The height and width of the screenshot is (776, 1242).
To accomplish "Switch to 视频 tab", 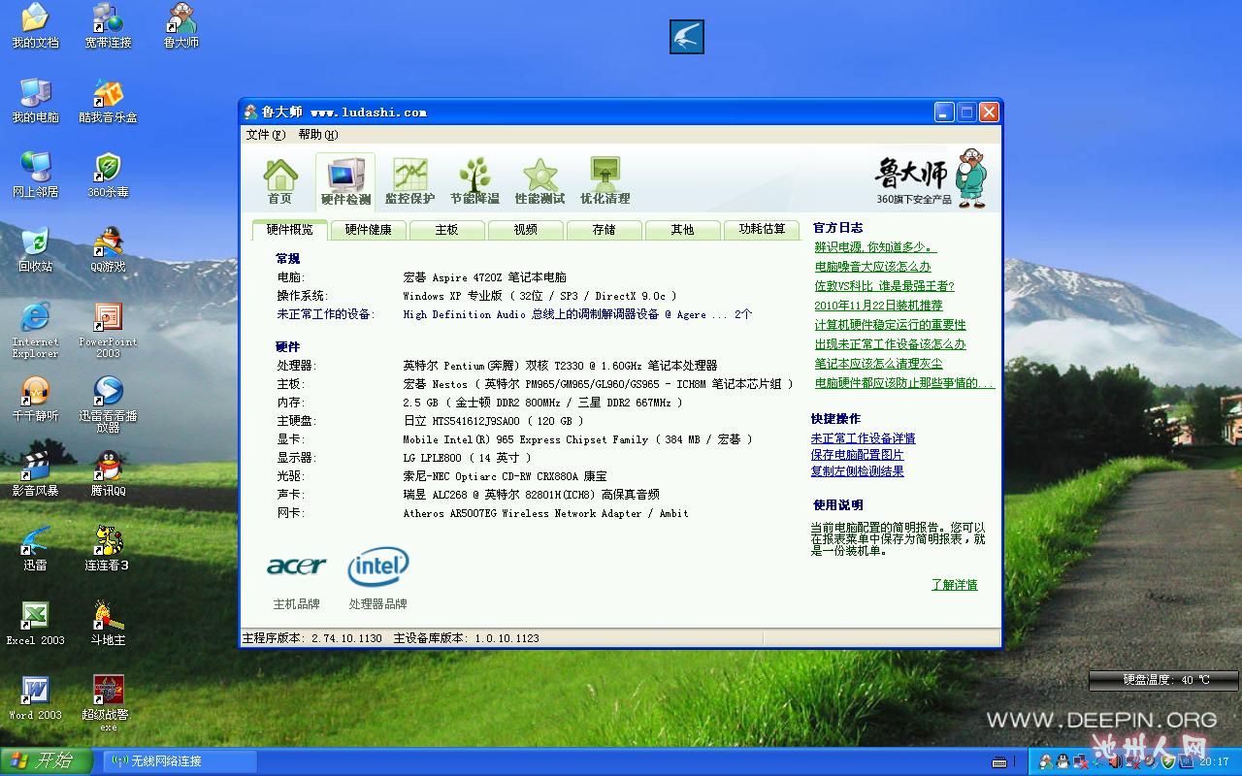I will (525, 230).
